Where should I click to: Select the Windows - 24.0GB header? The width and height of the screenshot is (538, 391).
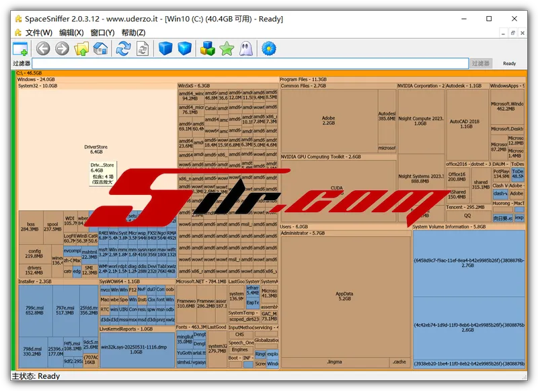click(147, 79)
